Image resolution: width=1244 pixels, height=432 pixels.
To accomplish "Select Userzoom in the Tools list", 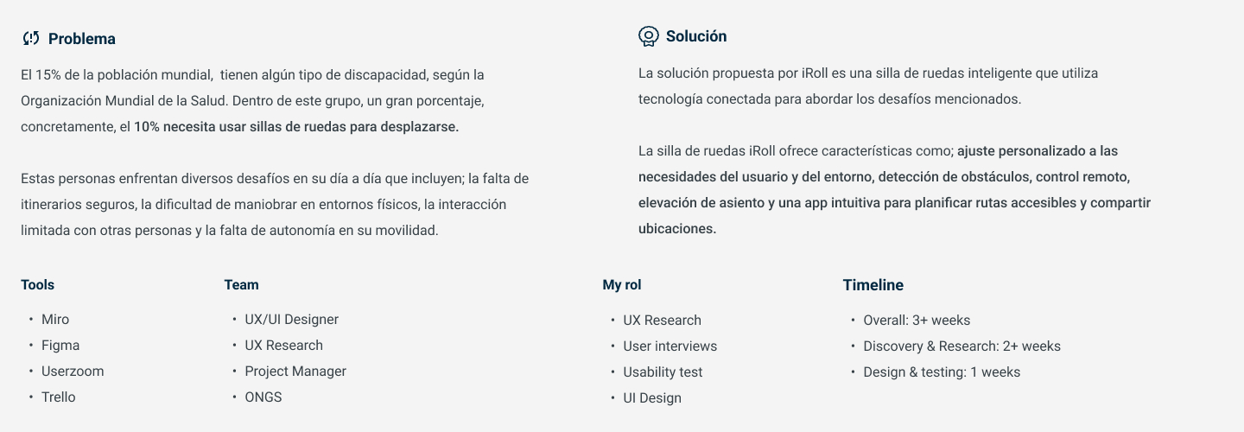I will coord(73,372).
